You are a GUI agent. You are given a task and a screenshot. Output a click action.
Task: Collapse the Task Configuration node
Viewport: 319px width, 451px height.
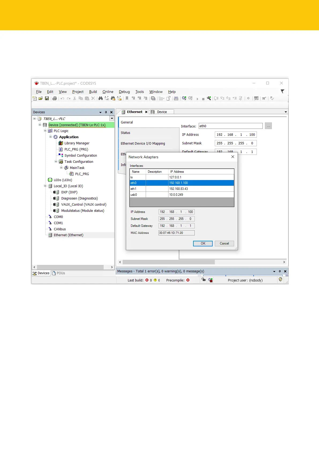point(56,161)
